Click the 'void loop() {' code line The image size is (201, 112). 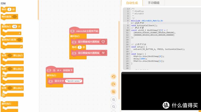pyautogui.click(x=138, y=54)
